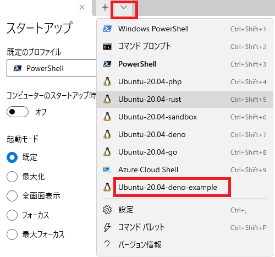Viewport: 275px width, 257px height.
Task: Click penguin icon beside Ubuntu-20.04-go
Action: point(107,152)
